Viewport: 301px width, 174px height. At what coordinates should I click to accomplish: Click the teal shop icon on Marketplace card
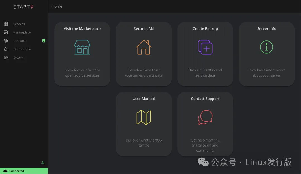(x=82, y=47)
